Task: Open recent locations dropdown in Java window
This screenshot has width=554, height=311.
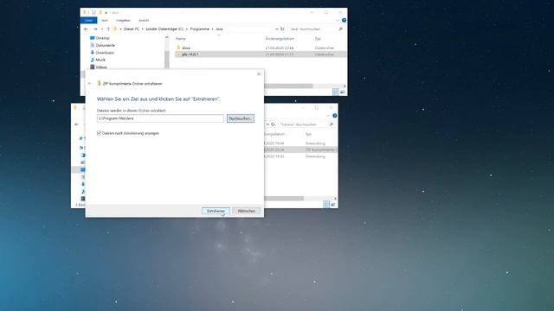Action: (x=102, y=29)
